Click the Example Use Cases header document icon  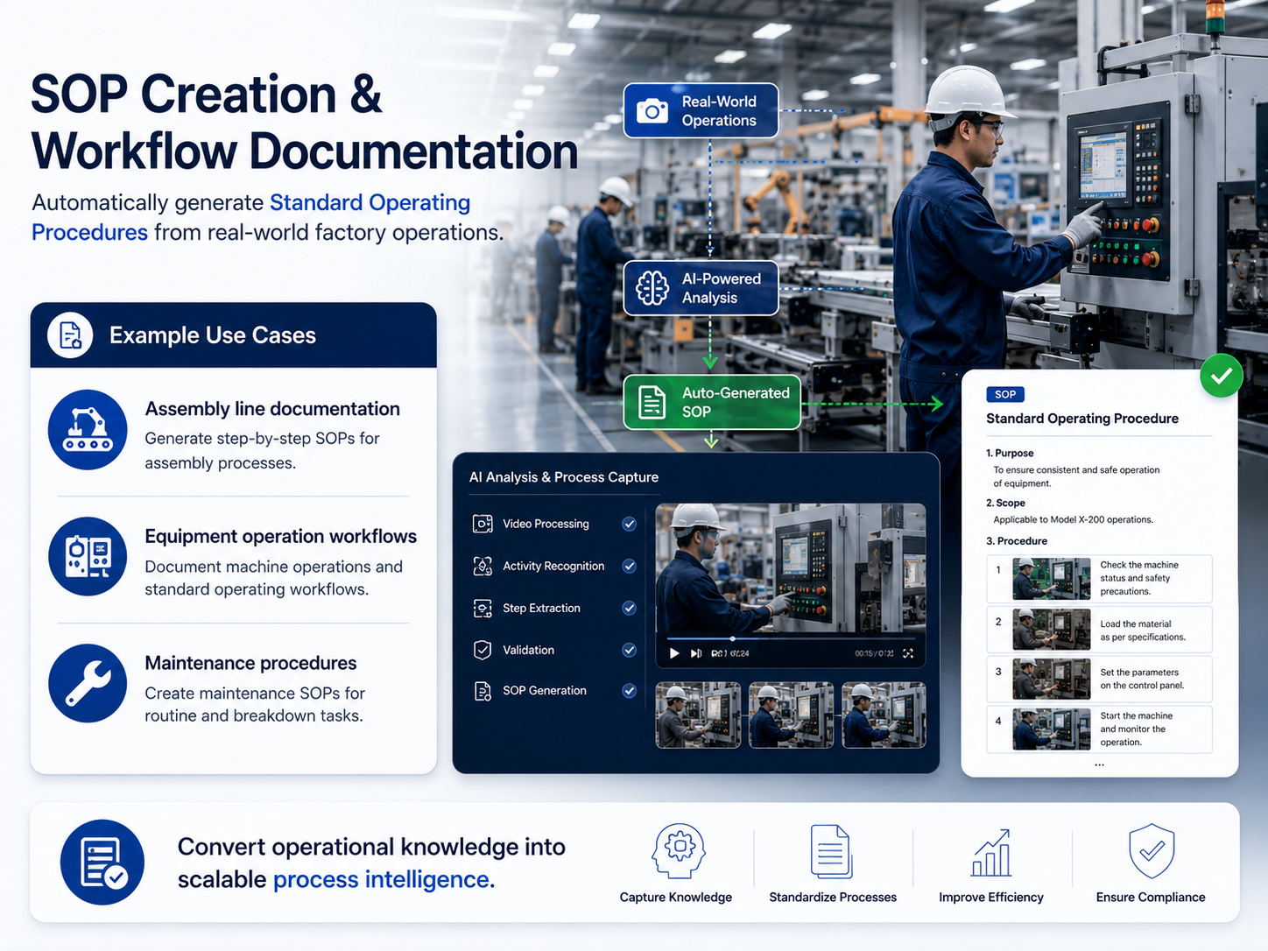[70, 335]
